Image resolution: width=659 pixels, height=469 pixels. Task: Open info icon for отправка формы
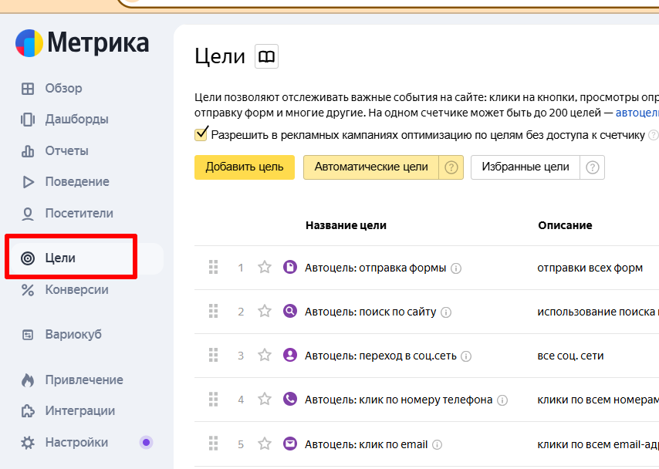pos(456,268)
